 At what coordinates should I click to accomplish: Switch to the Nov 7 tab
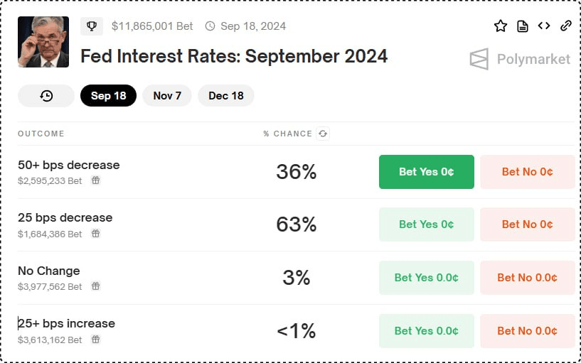coord(167,96)
